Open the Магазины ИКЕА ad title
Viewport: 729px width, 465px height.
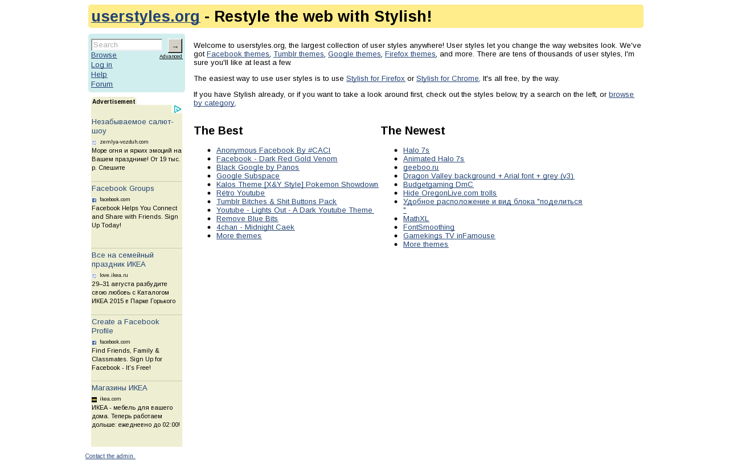(120, 388)
